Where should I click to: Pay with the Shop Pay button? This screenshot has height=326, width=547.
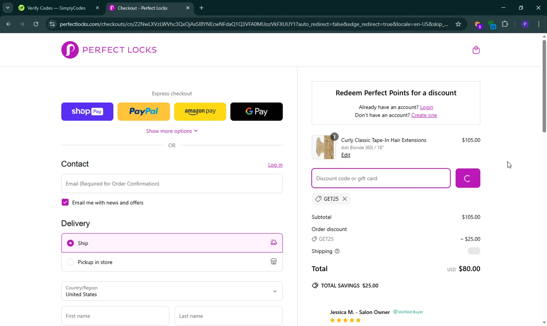tap(87, 112)
